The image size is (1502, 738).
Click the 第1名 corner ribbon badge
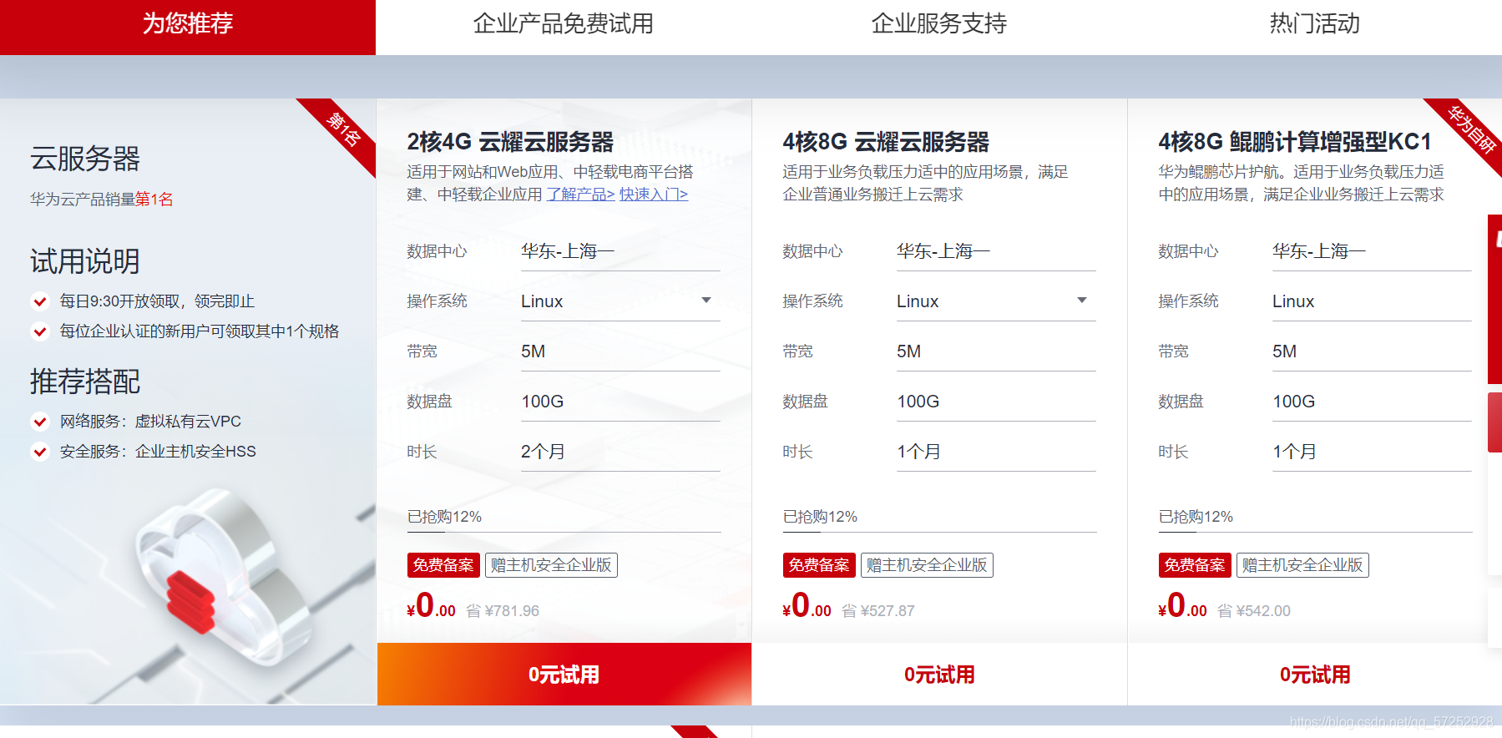[345, 129]
